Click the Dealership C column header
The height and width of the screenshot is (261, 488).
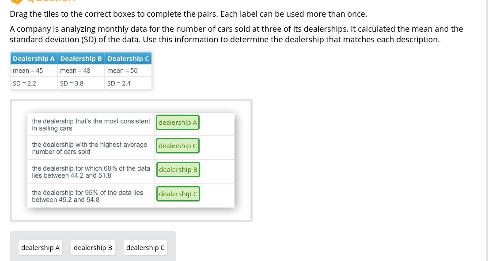128,59
